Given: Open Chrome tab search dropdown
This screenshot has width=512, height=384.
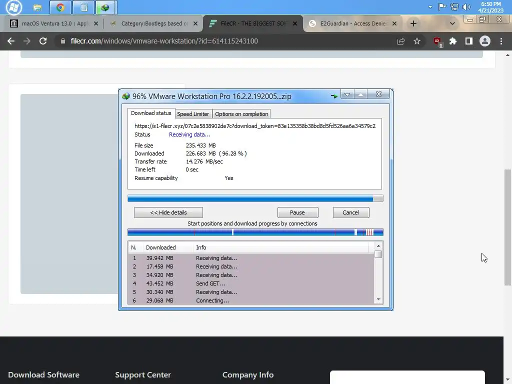Looking at the screenshot, I should click(x=452, y=23).
